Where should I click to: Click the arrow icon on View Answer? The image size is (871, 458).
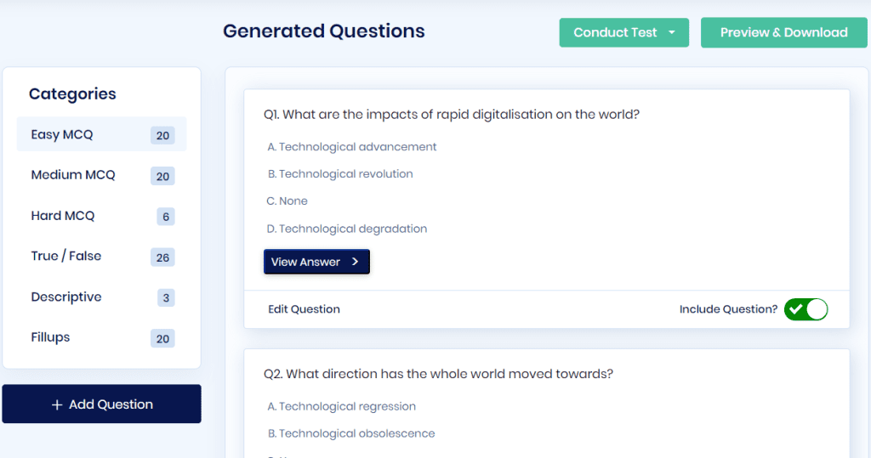pos(355,263)
